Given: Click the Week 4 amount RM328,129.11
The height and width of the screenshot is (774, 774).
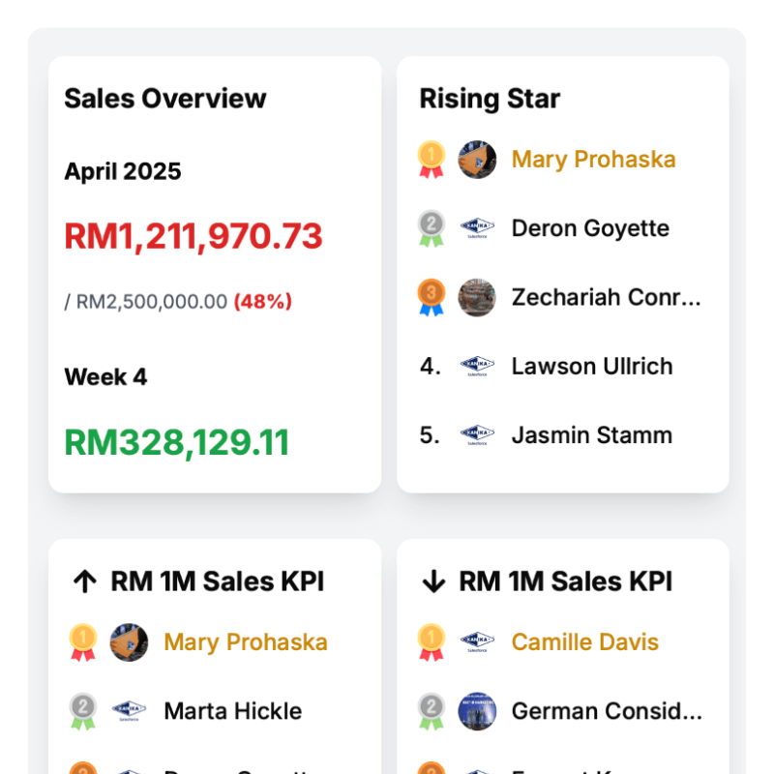Looking at the screenshot, I should pos(177,442).
